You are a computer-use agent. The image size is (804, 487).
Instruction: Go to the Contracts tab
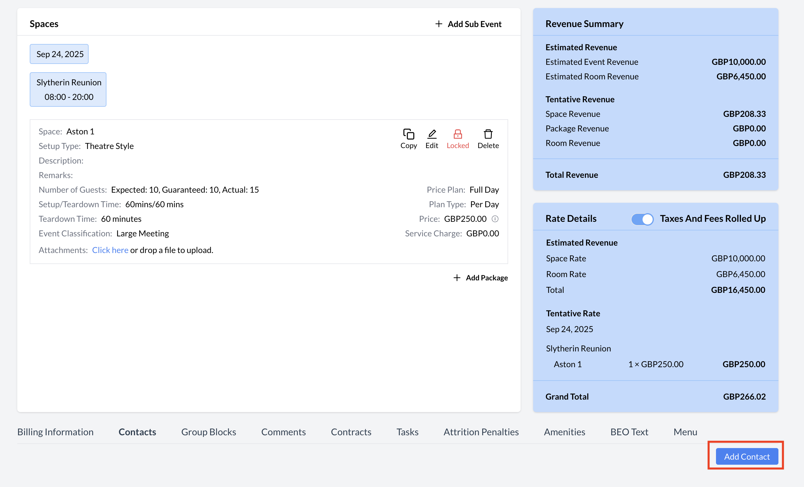coord(351,432)
